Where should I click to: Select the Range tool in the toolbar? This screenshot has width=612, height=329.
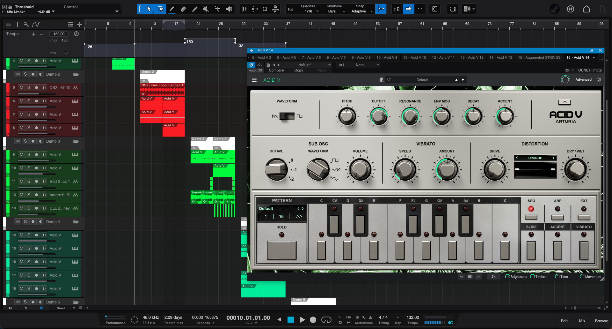point(160,9)
